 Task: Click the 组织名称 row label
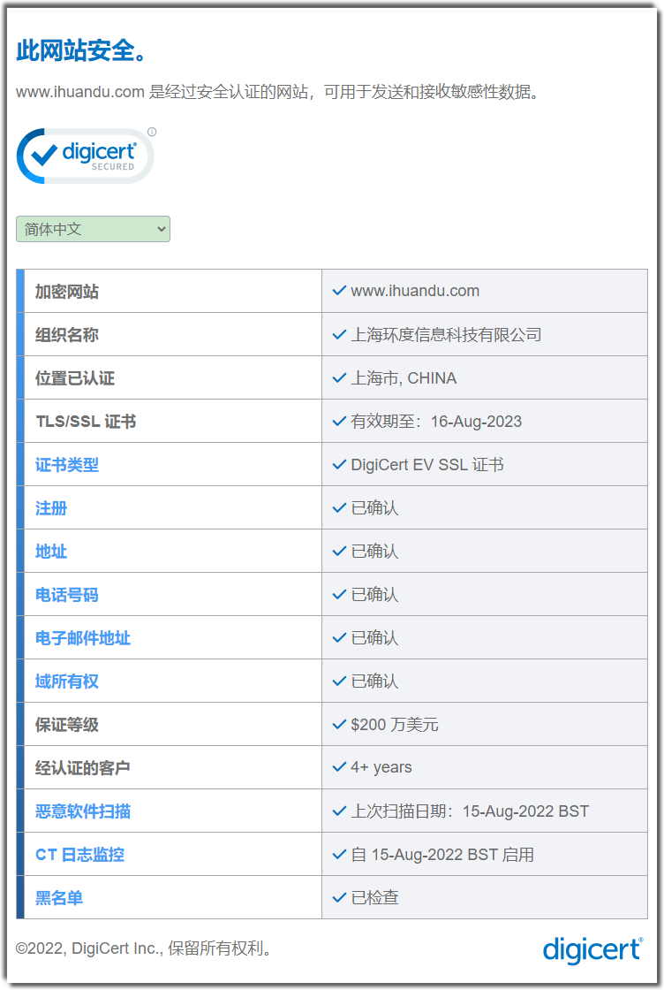coord(67,335)
